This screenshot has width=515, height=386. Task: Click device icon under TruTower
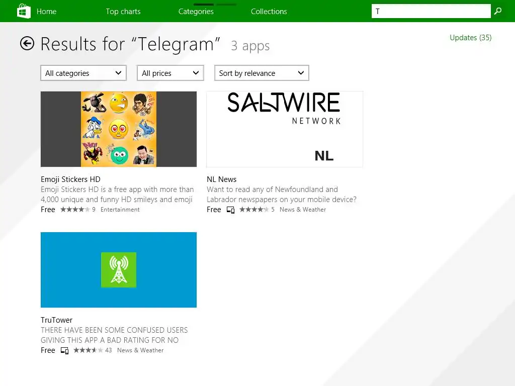tap(65, 350)
